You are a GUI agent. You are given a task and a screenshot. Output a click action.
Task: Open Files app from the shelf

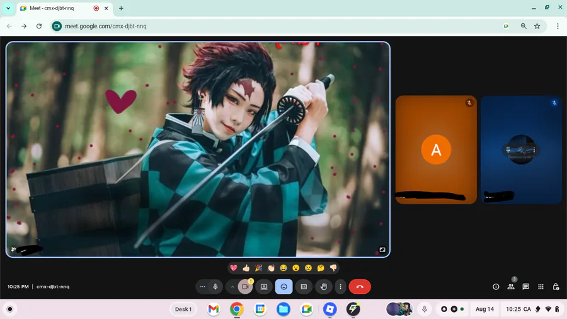[x=283, y=310]
